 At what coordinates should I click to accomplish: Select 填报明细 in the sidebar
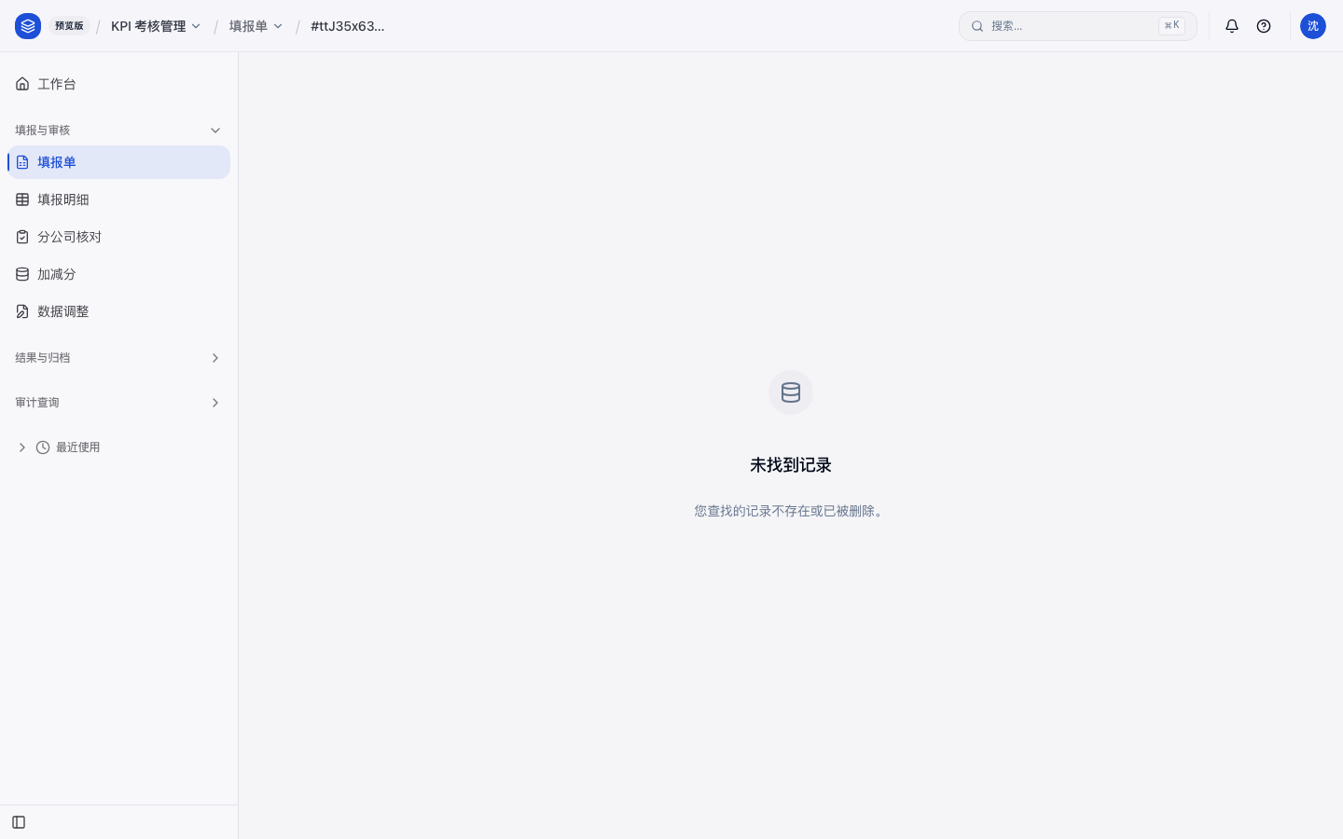pyautogui.click(x=118, y=199)
